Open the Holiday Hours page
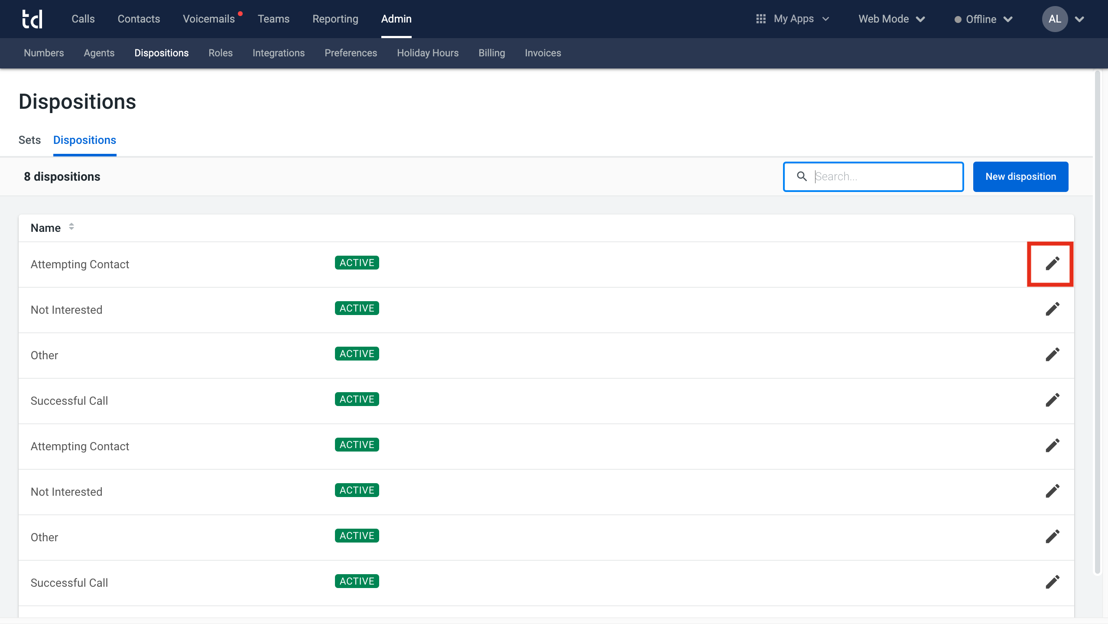1108x624 pixels. click(428, 53)
